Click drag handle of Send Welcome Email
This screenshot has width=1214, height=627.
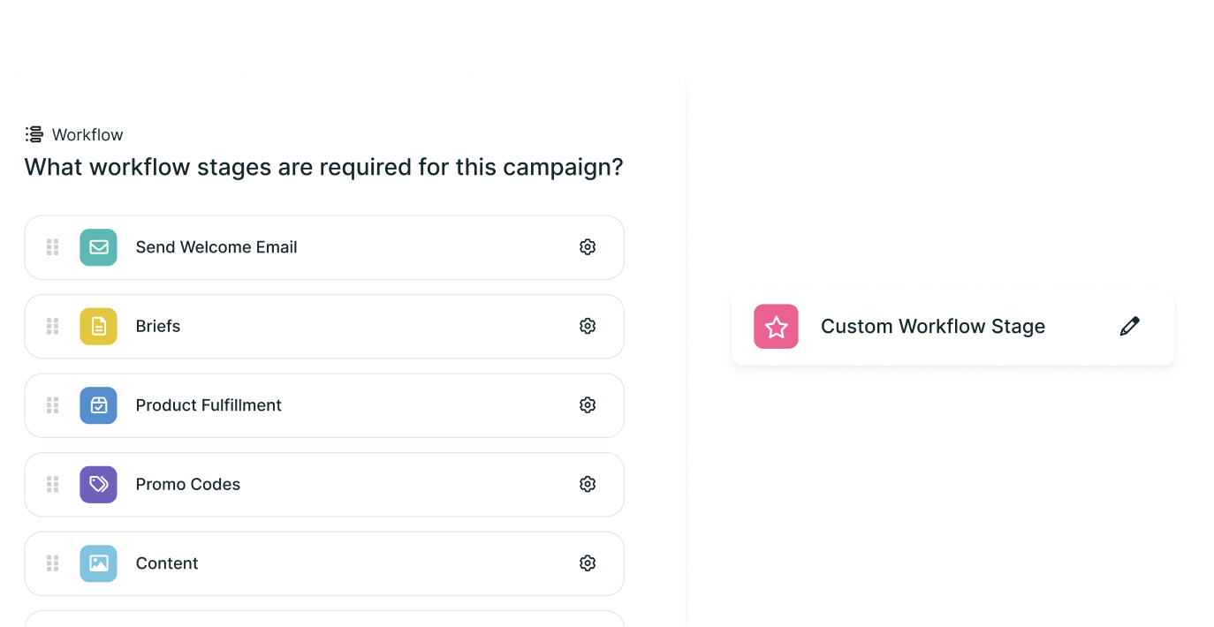point(52,247)
